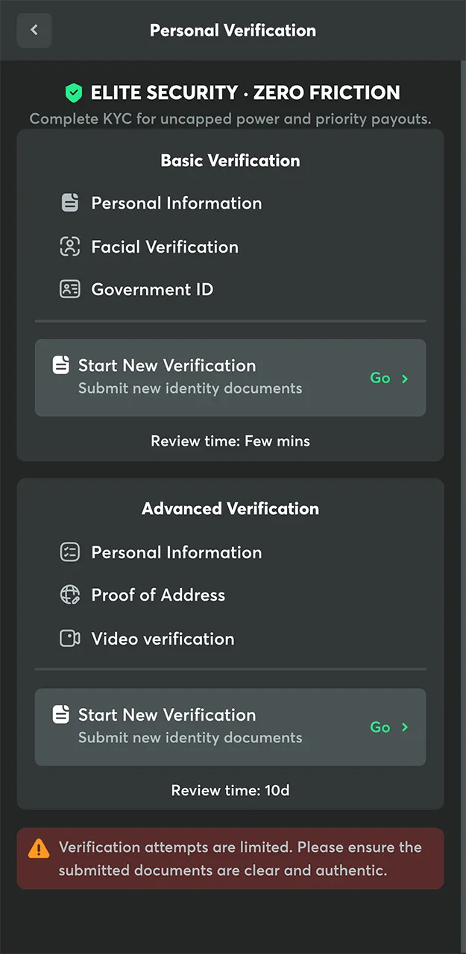Click the camera icon for Video verification
Viewport: 466px width, 954px height.
pos(70,639)
